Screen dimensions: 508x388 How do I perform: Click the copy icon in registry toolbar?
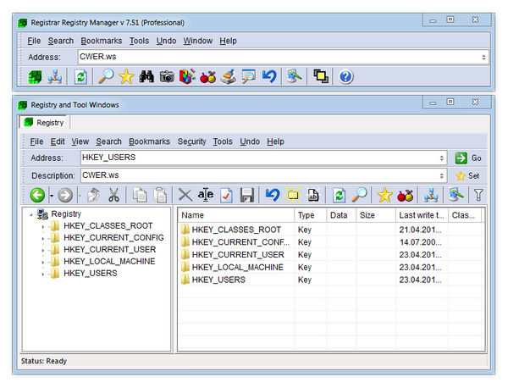point(140,195)
